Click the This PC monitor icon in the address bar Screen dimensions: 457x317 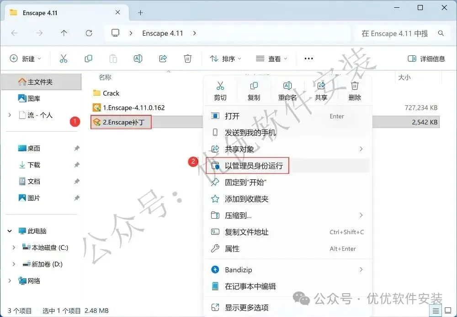point(116,33)
